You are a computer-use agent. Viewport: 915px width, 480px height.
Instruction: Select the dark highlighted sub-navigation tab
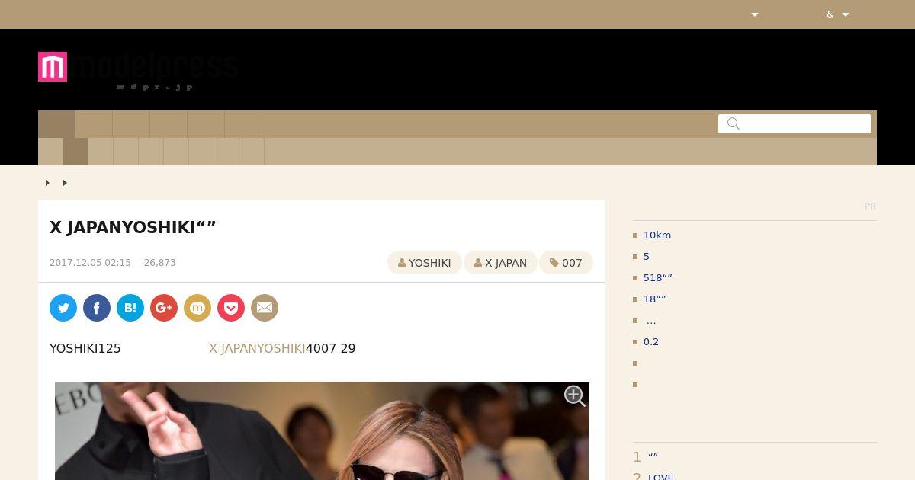click(75, 152)
